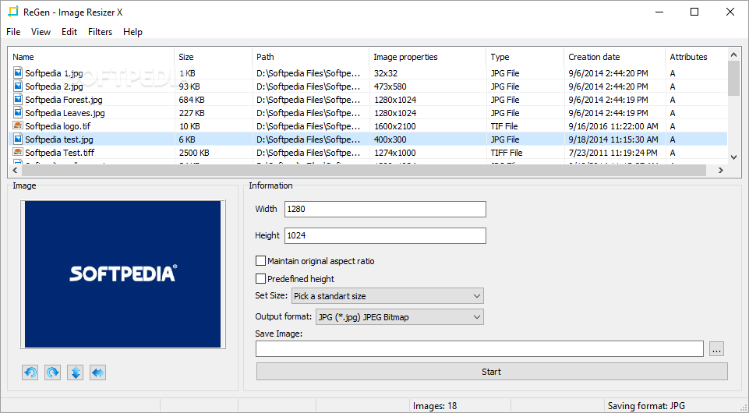Select Softpedia 1.jpg file name
Screen dimensions: 749x413
tap(54, 73)
